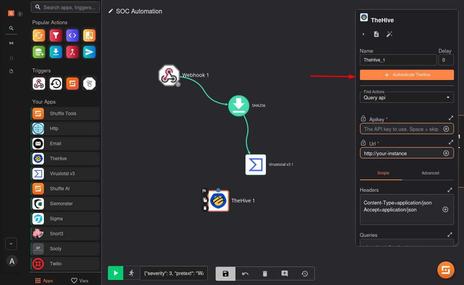Click the play button to run workflow

(115, 273)
